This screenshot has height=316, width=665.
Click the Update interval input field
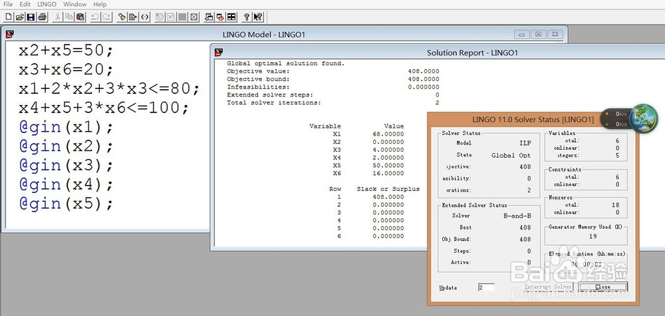coord(486,287)
